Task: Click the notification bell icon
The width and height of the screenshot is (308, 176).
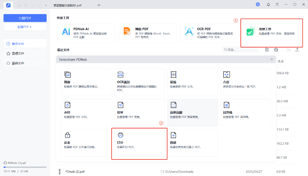Action: (269, 5)
